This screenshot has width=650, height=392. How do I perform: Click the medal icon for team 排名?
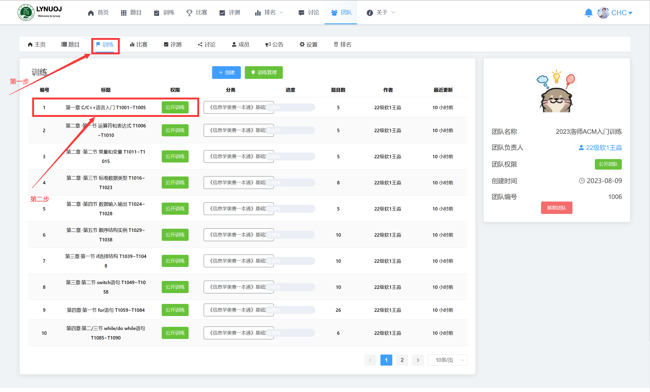pos(336,44)
